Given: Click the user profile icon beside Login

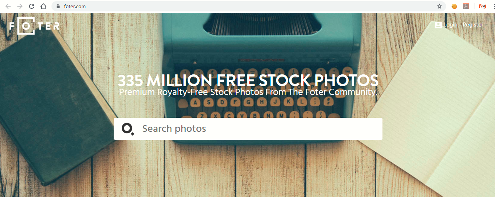Looking at the screenshot, I should click(438, 25).
